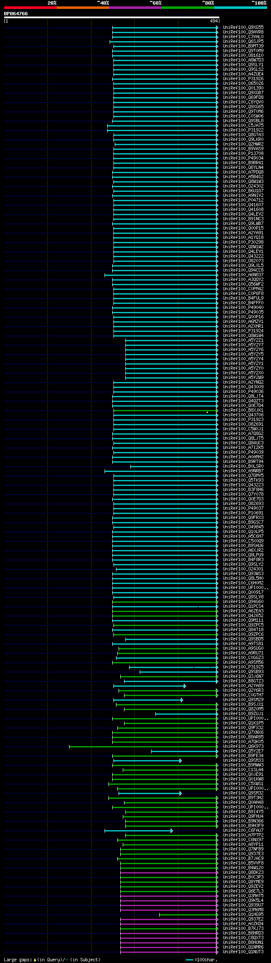
Task: Select the UniRef100_A5Y2Z1 label
Action: click(243, 340)
